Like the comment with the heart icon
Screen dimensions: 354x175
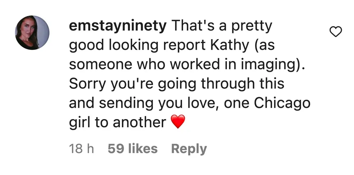(336, 32)
